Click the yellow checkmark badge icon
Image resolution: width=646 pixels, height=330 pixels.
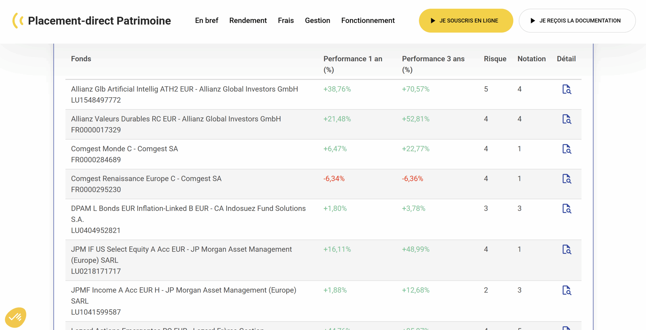pyautogui.click(x=15, y=317)
